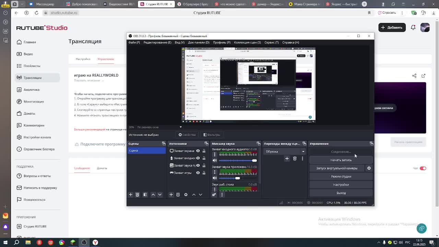
Task: Open OBS Сервис menu
Action: point(272,43)
